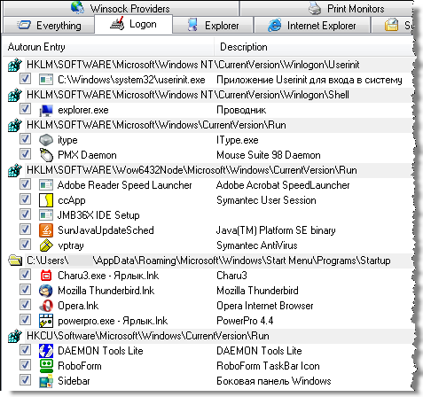Viewport: 423px width, 397px height.
Task: Click the Opera.lnk icon
Action: [46, 306]
